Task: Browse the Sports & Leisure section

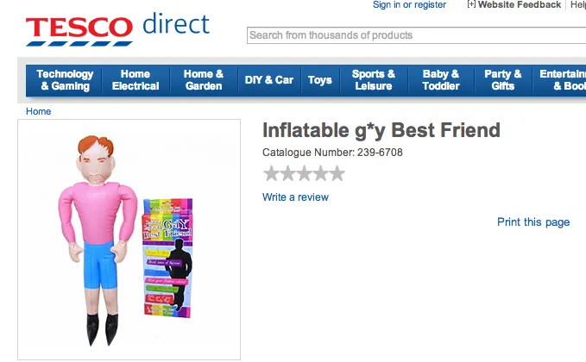Action: (374, 80)
